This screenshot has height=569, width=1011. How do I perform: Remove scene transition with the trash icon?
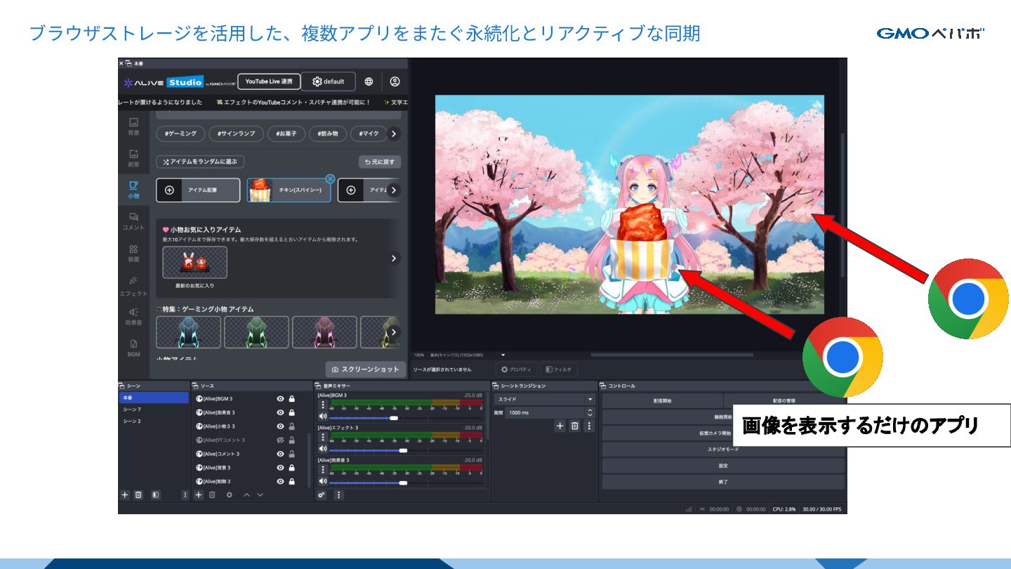[574, 426]
